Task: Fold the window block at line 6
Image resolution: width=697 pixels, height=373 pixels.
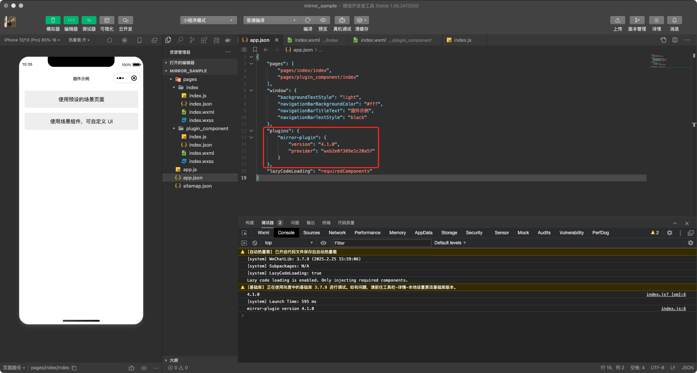Action: pyautogui.click(x=251, y=91)
